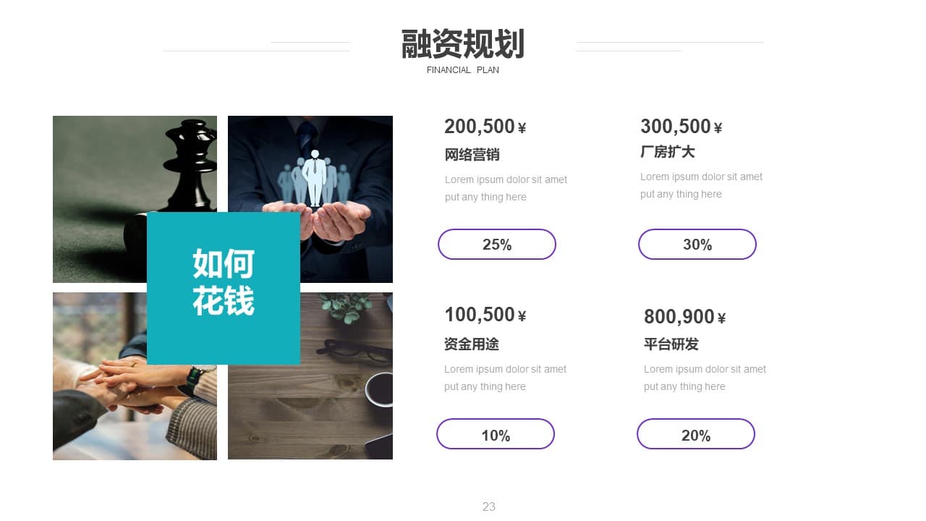Viewport: 926px width, 521px height.
Task: Select the 200,500 ¥ amount text
Action: (x=485, y=127)
